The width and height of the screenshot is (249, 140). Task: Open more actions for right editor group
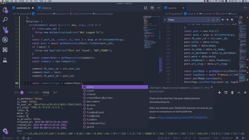245,8
